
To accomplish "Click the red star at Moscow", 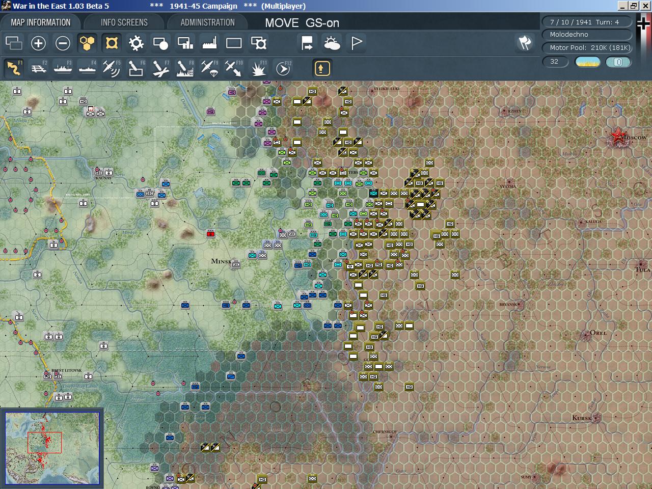I will [x=618, y=135].
